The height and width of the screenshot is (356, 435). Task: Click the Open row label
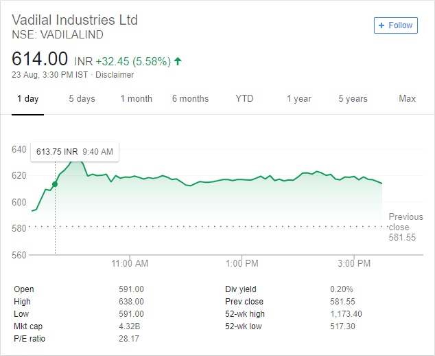(24, 289)
